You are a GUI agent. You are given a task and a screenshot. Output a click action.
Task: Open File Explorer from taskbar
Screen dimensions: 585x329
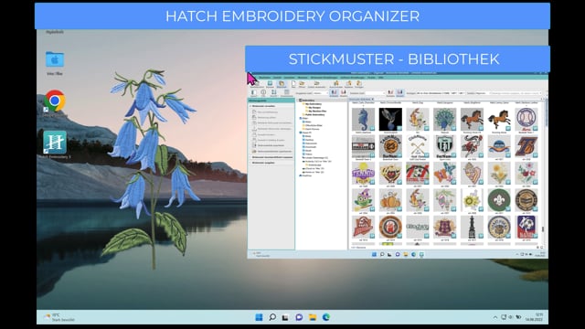coord(313,317)
